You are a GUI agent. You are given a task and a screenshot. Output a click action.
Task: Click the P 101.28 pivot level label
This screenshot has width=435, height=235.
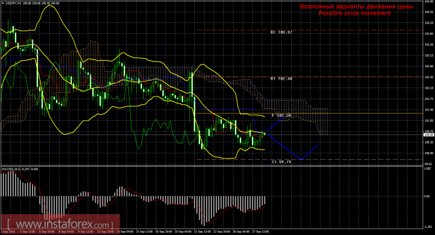[x=281, y=116]
